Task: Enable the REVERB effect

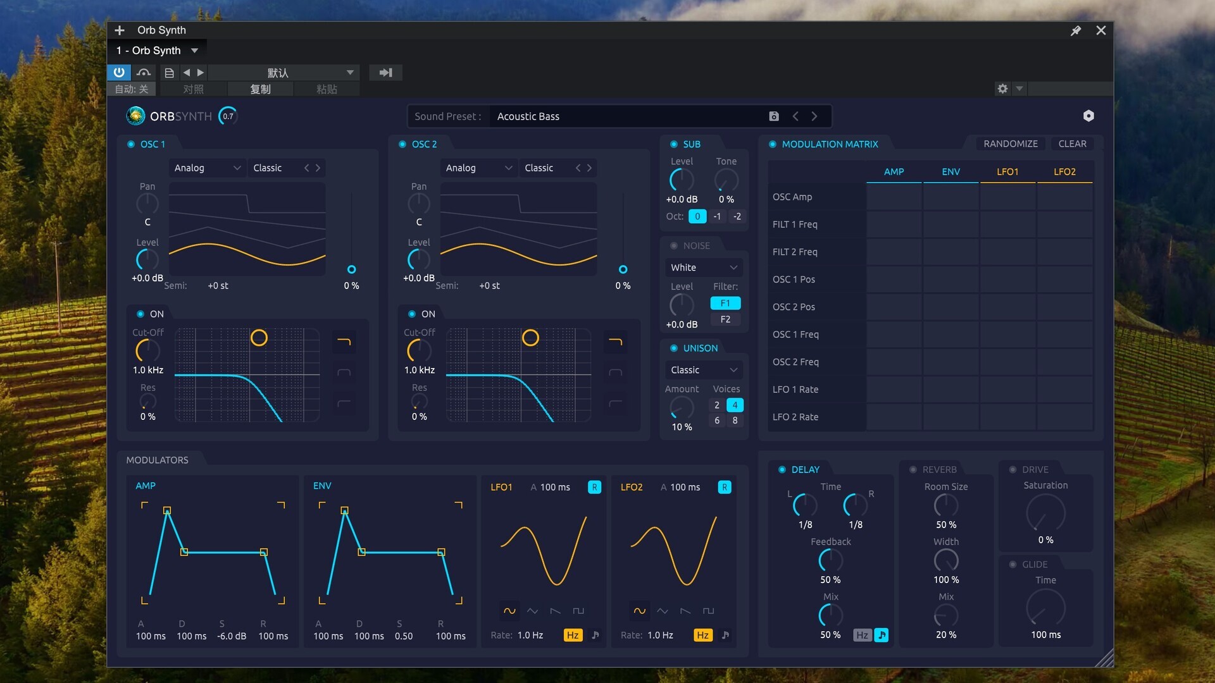Action: coord(913,470)
